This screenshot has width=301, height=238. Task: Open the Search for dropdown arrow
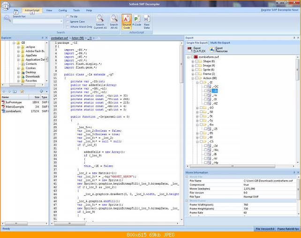pos(61,21)
